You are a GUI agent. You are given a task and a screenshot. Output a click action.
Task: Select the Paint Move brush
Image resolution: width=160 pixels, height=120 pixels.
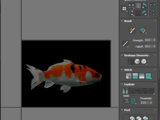[x=132, y=30]
